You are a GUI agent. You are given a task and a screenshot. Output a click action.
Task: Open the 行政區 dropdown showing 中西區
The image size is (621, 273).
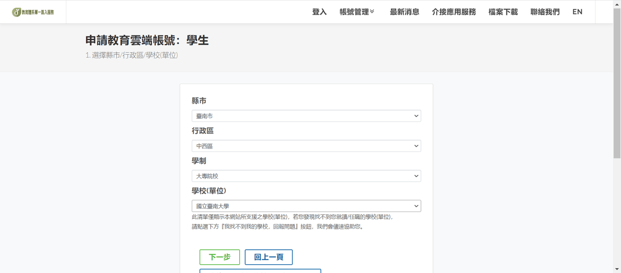pyautogui.click(x=306, y=146)
